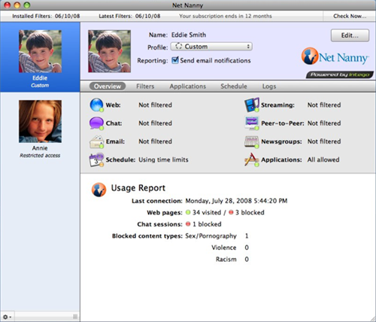Click 'Restricted access' under Annie
Image resolution: width=376 pixels, height=322 pixels.
(40, 156)
